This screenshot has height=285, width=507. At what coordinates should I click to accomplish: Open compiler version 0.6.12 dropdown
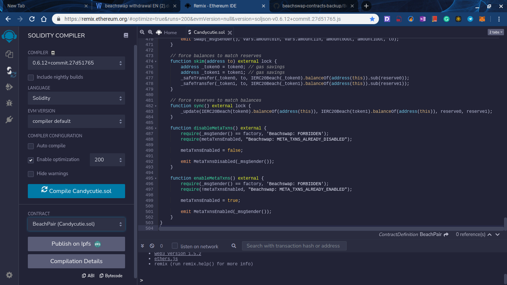[x=76, y=63]
